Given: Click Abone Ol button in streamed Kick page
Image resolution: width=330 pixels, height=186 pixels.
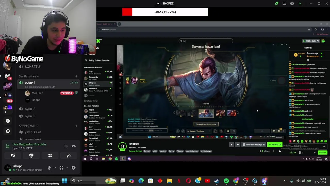Looking at the screenshot, I should coord(275,145).
